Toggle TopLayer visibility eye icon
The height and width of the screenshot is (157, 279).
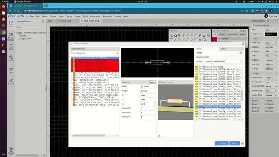(x=219, y=38)
